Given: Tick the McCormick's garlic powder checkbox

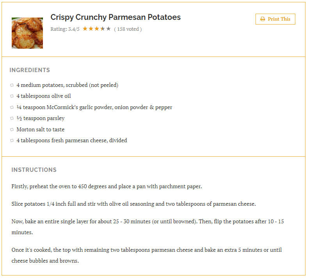Looking at the screenshot, I should pyautogui.click(x=12, y=108).
